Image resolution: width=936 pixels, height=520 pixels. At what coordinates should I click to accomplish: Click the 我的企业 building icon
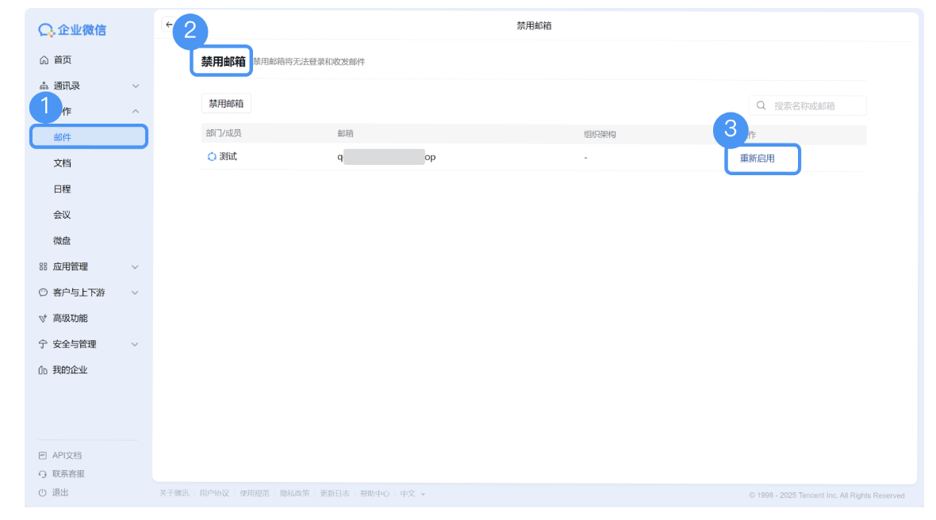coord(43,370)
